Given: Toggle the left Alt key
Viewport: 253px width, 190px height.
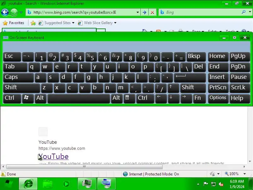Looking at the screenshot, I should pyautogui.click(x=40, y=98).
